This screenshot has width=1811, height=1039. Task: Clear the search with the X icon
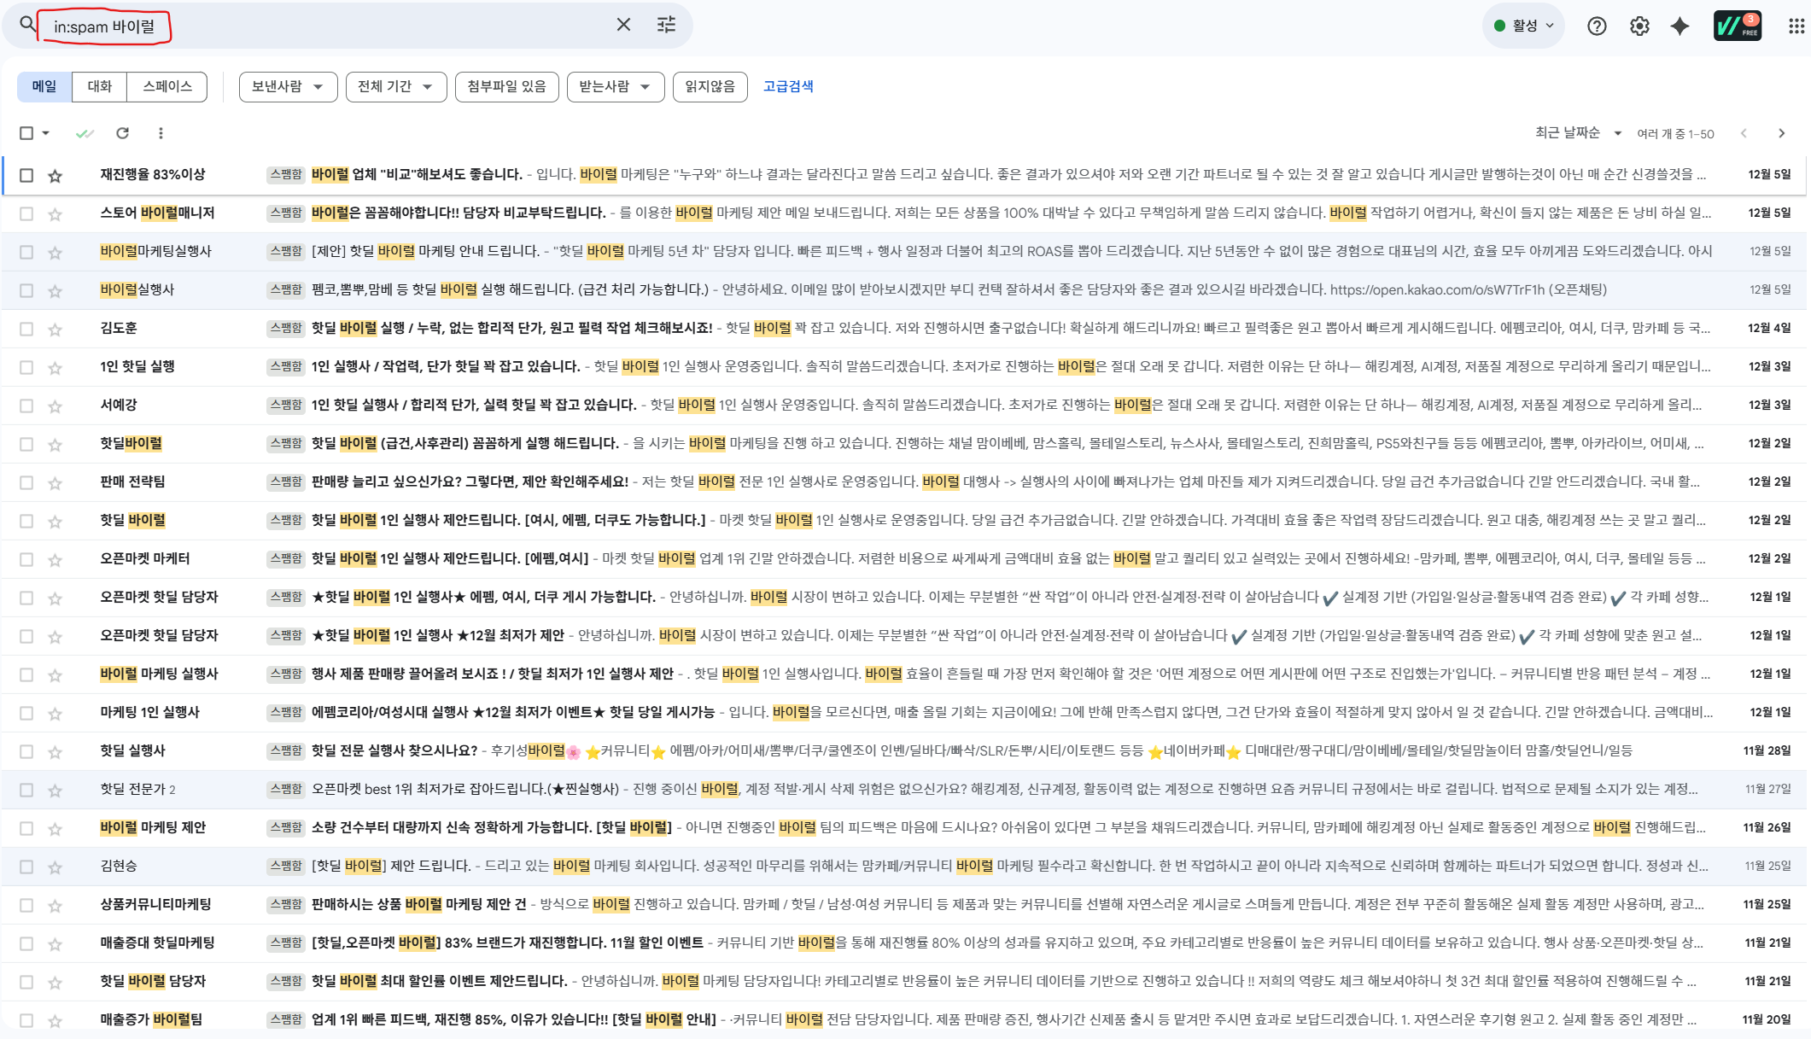pos(623,25)
